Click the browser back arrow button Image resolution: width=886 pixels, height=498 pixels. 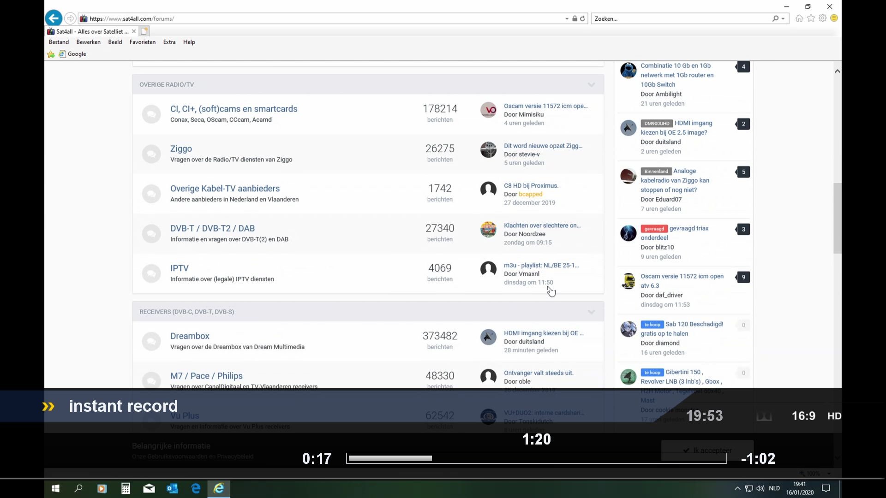tap(54, 18)
